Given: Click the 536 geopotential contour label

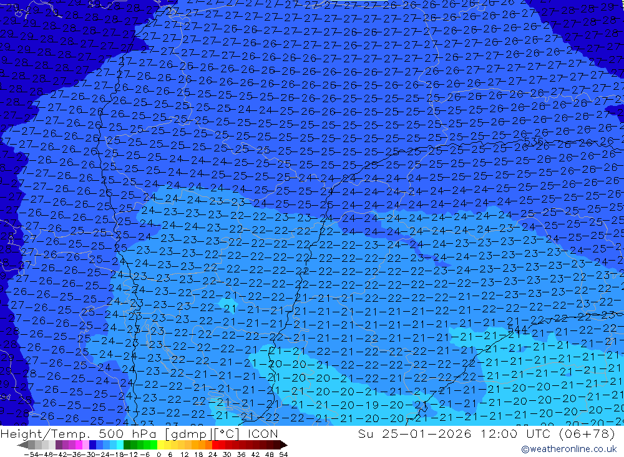Looking at the screenshot, I should 534,142.
